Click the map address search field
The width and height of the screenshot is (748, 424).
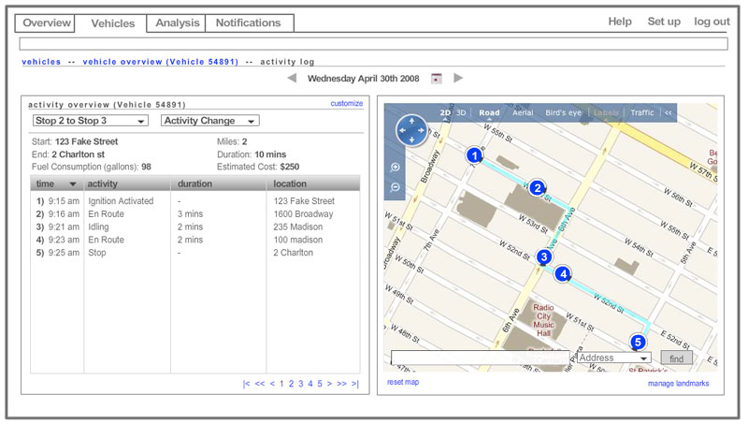tap(481, 358)
